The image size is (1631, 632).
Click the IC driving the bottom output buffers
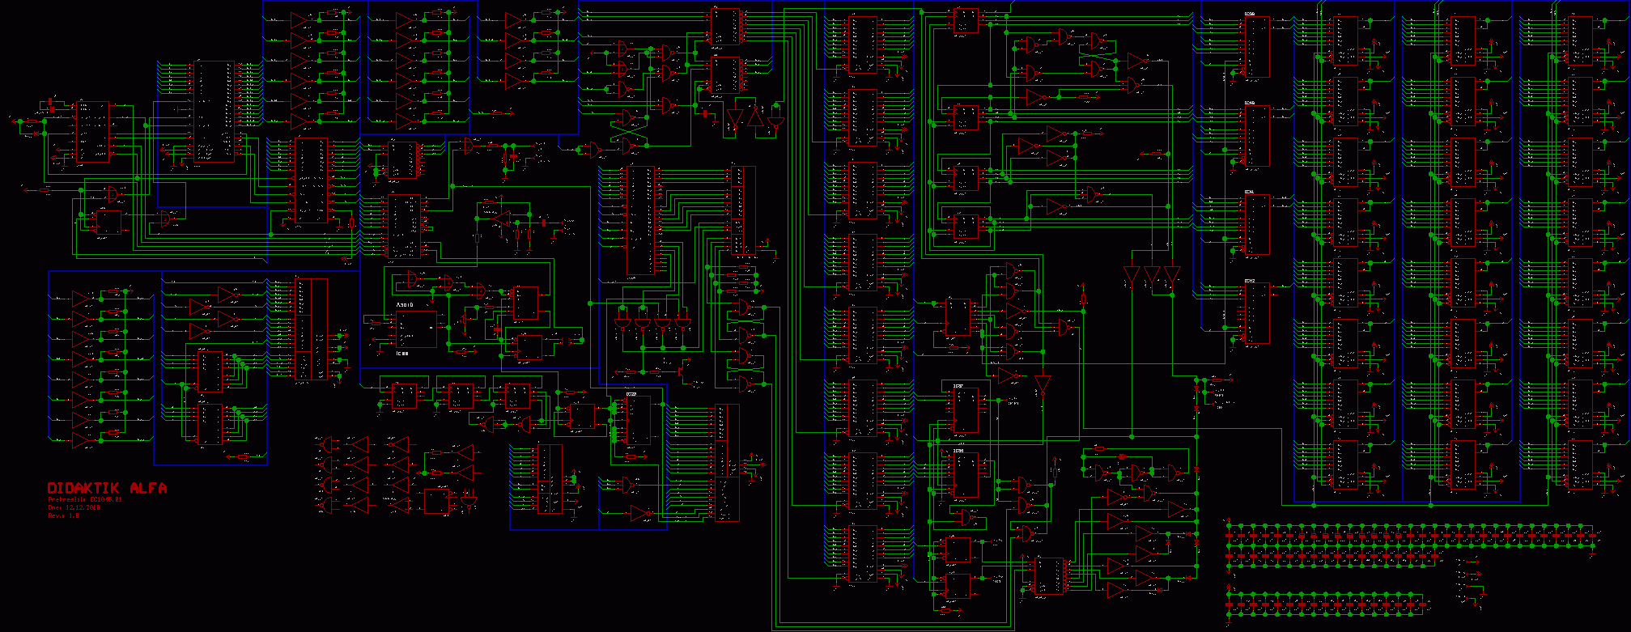(x=1049, y=575)
